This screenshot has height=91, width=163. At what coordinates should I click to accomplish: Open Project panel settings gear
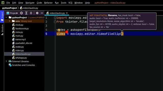click(x=37, y=13)
